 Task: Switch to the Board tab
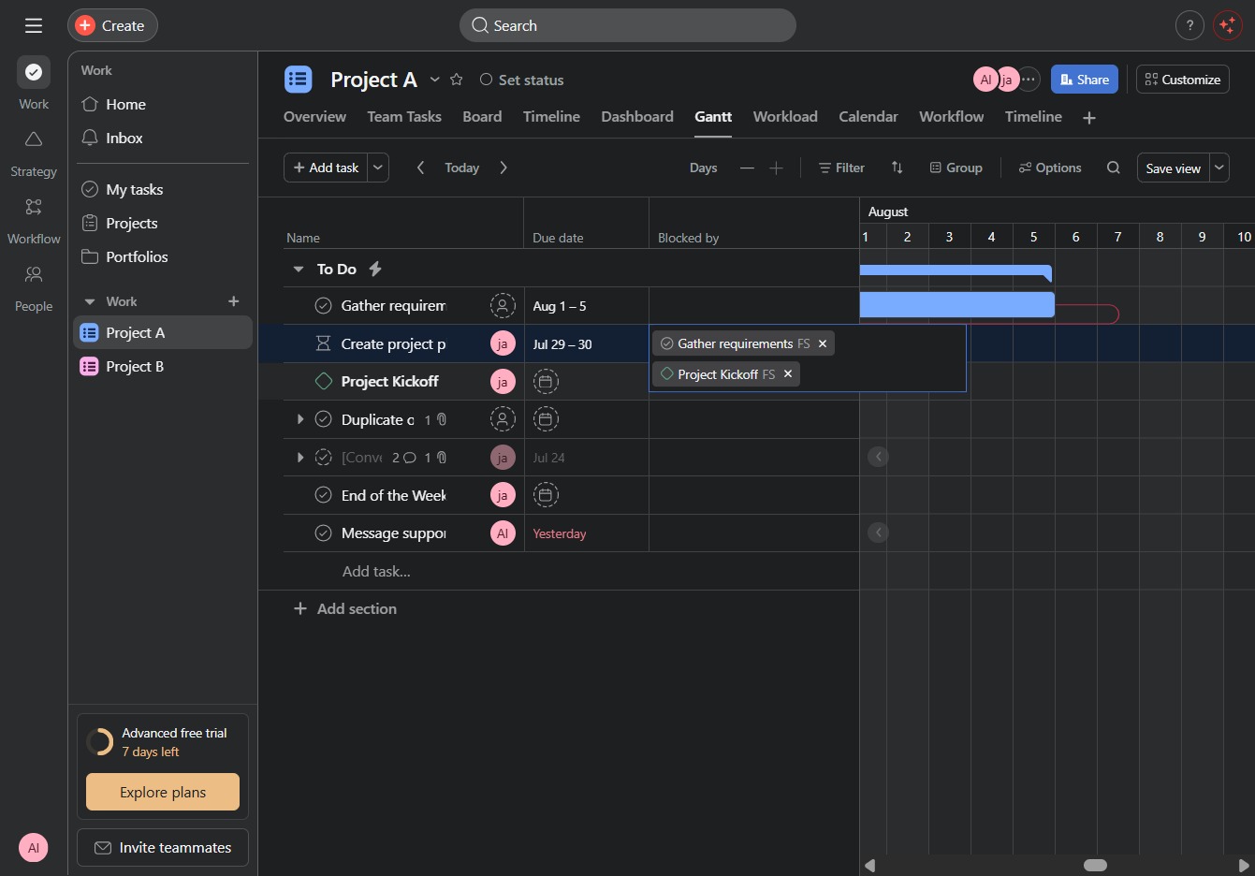pos(482,117)
